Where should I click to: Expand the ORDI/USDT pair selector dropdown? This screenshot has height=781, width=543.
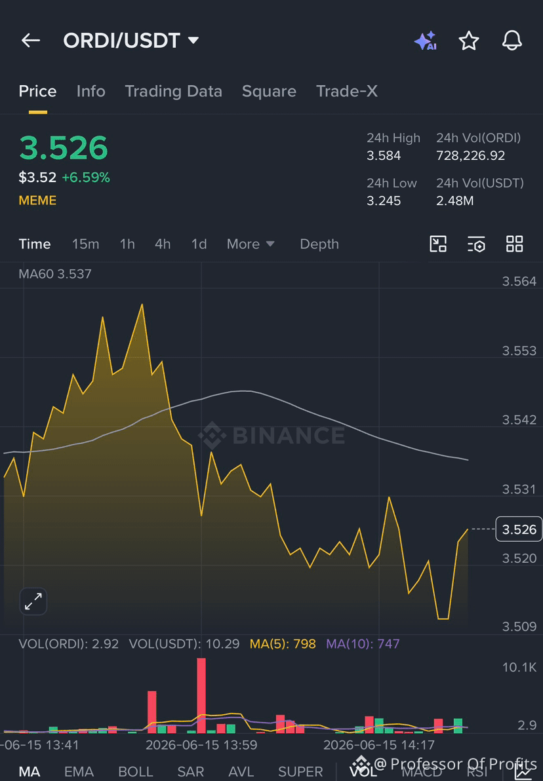click(131, 41)
